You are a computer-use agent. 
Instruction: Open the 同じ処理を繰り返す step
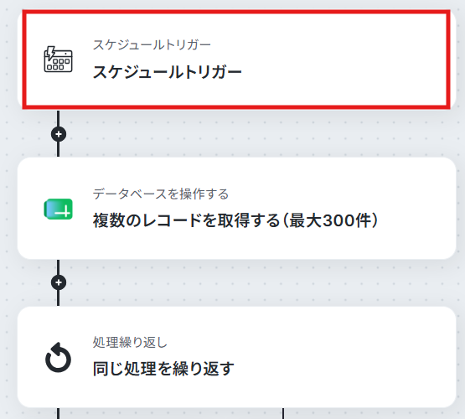(163, 369)
